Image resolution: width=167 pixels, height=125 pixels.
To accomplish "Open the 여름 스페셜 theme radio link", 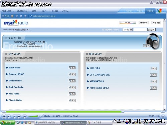I will (95, 68).
